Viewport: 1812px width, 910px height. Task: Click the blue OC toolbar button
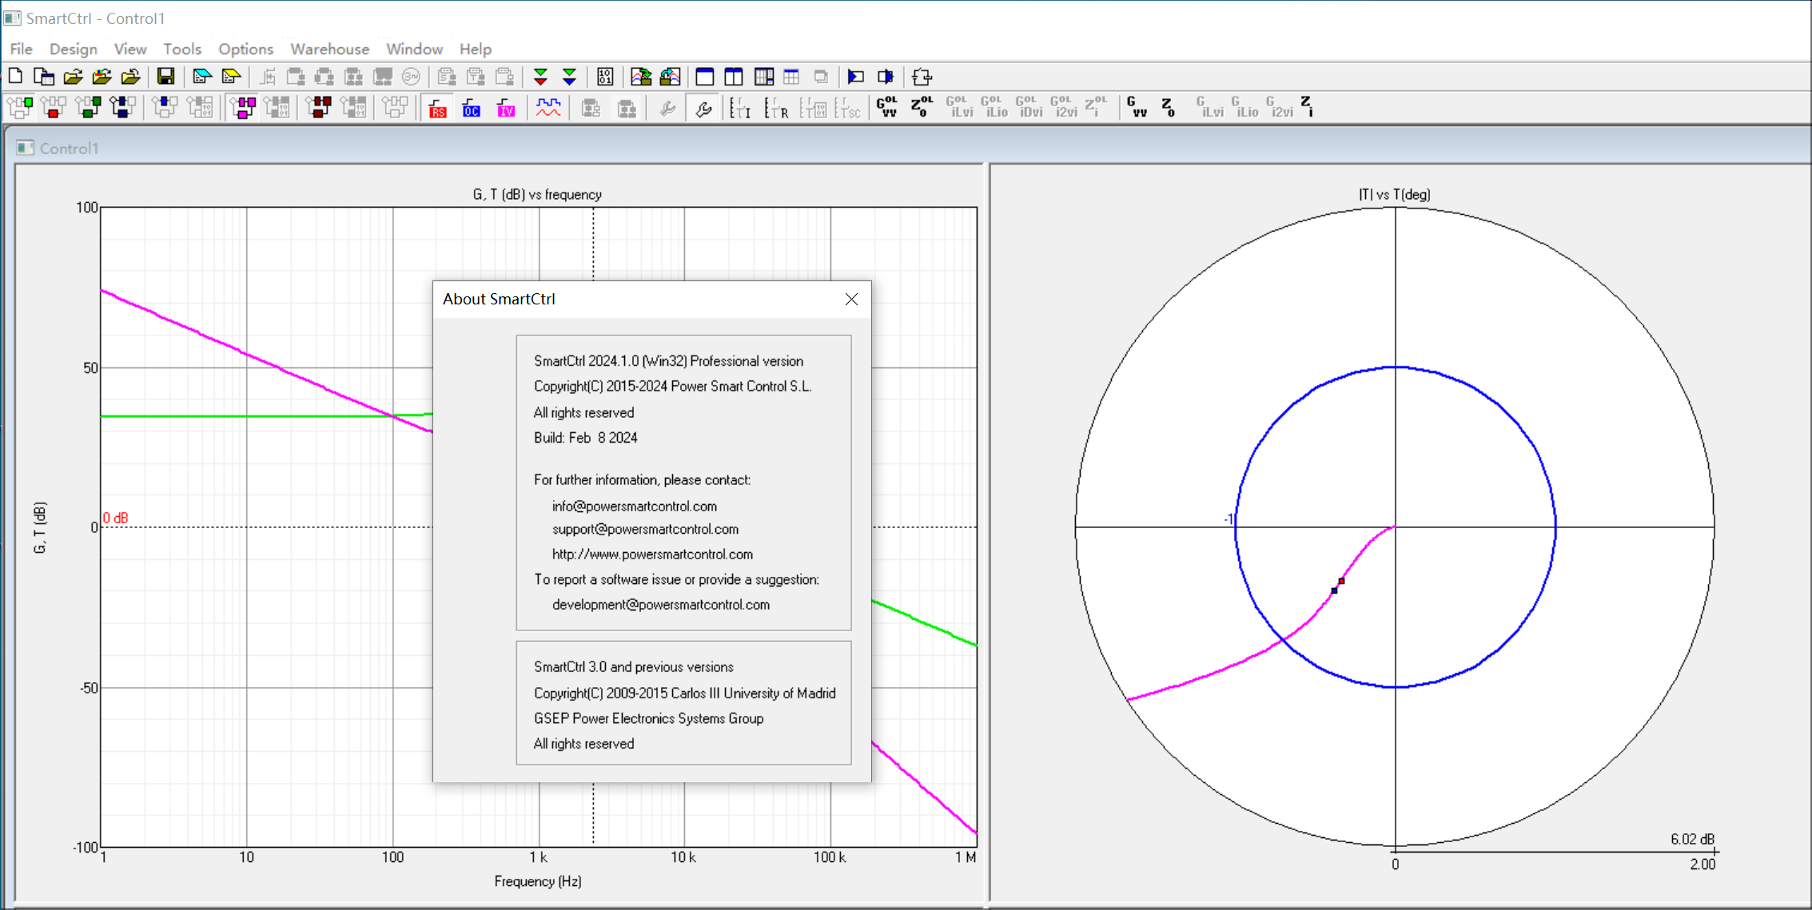pyautogui.click(x=472, y=107)
